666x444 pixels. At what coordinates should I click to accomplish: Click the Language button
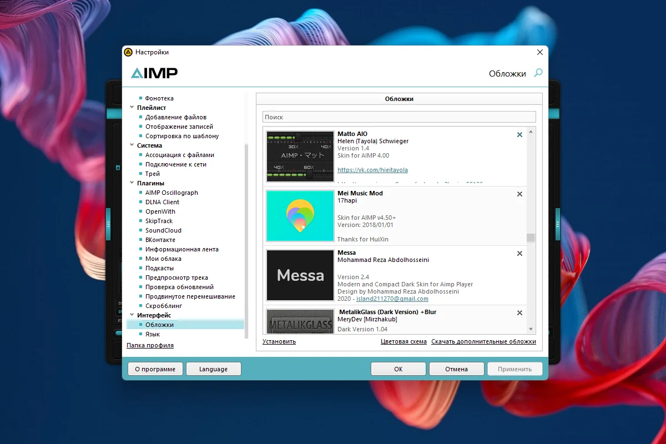pyautogui.click(x=213, y=369)
